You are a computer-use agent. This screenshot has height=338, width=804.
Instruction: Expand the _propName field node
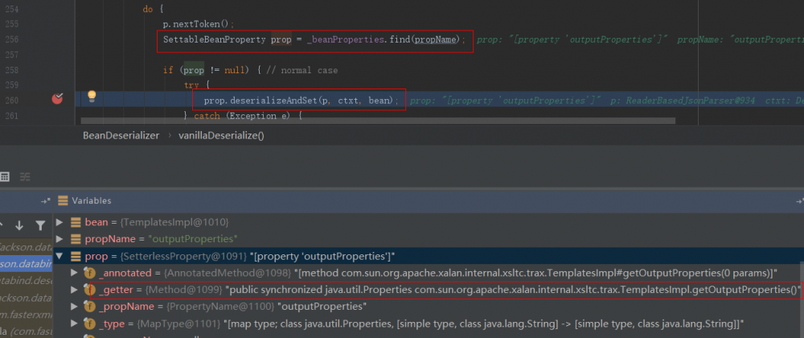(74, 307)
